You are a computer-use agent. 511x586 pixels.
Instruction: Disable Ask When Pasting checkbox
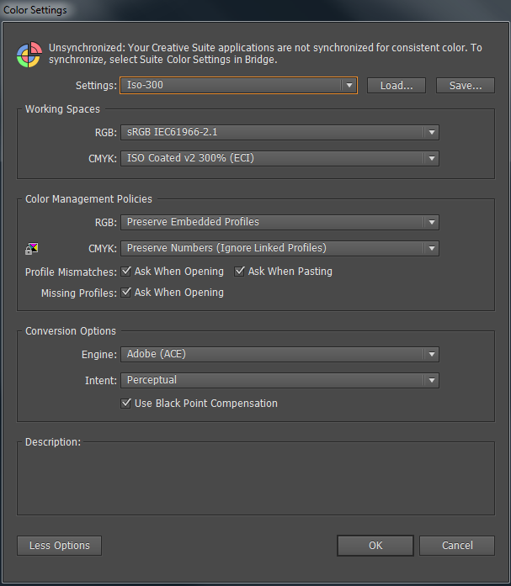[240, 272]
